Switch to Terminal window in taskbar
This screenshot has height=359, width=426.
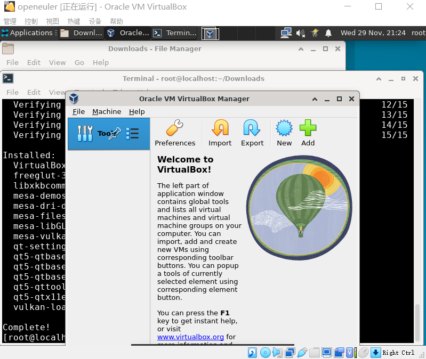click(174, 33)
